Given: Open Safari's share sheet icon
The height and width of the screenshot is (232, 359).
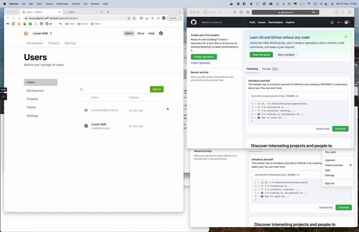Looking at the screenshot, I should [337, 12].
